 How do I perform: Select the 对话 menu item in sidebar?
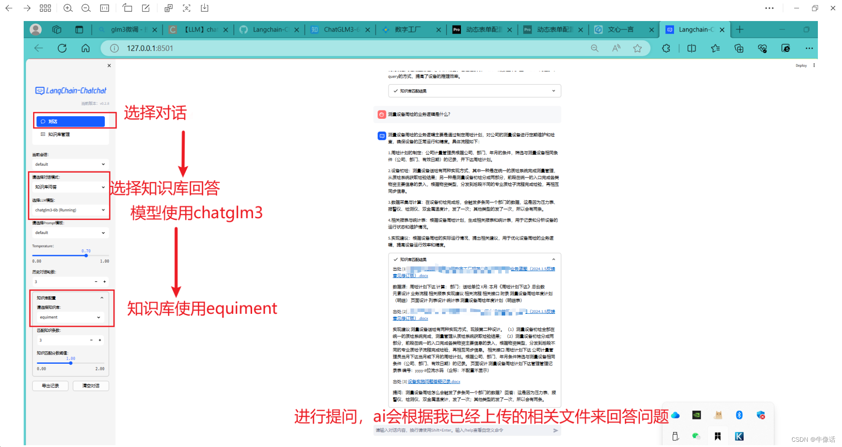(x=71, y=121)
